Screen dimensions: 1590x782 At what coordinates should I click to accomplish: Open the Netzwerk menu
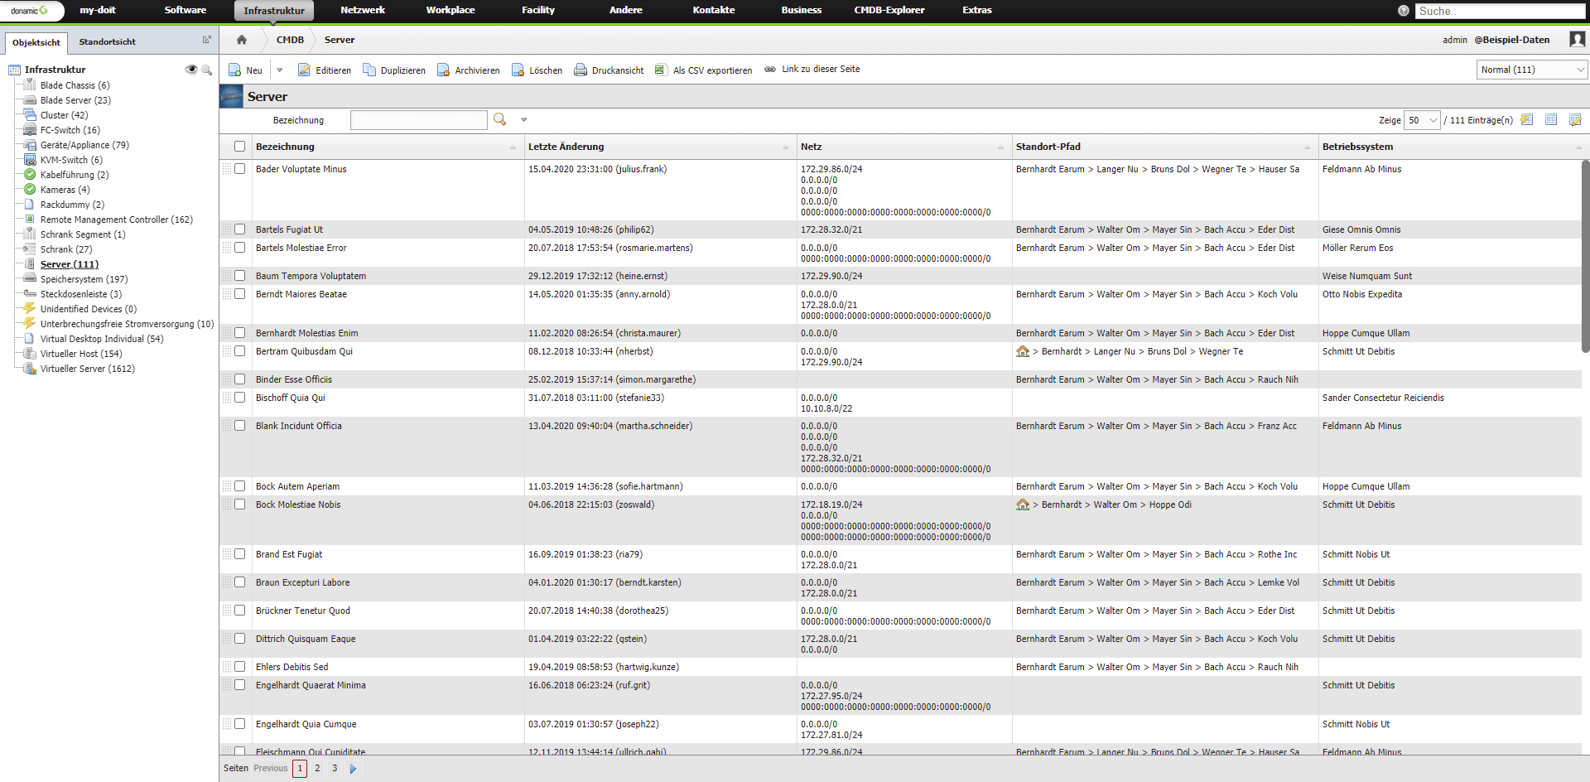click(x=363, y=10)
